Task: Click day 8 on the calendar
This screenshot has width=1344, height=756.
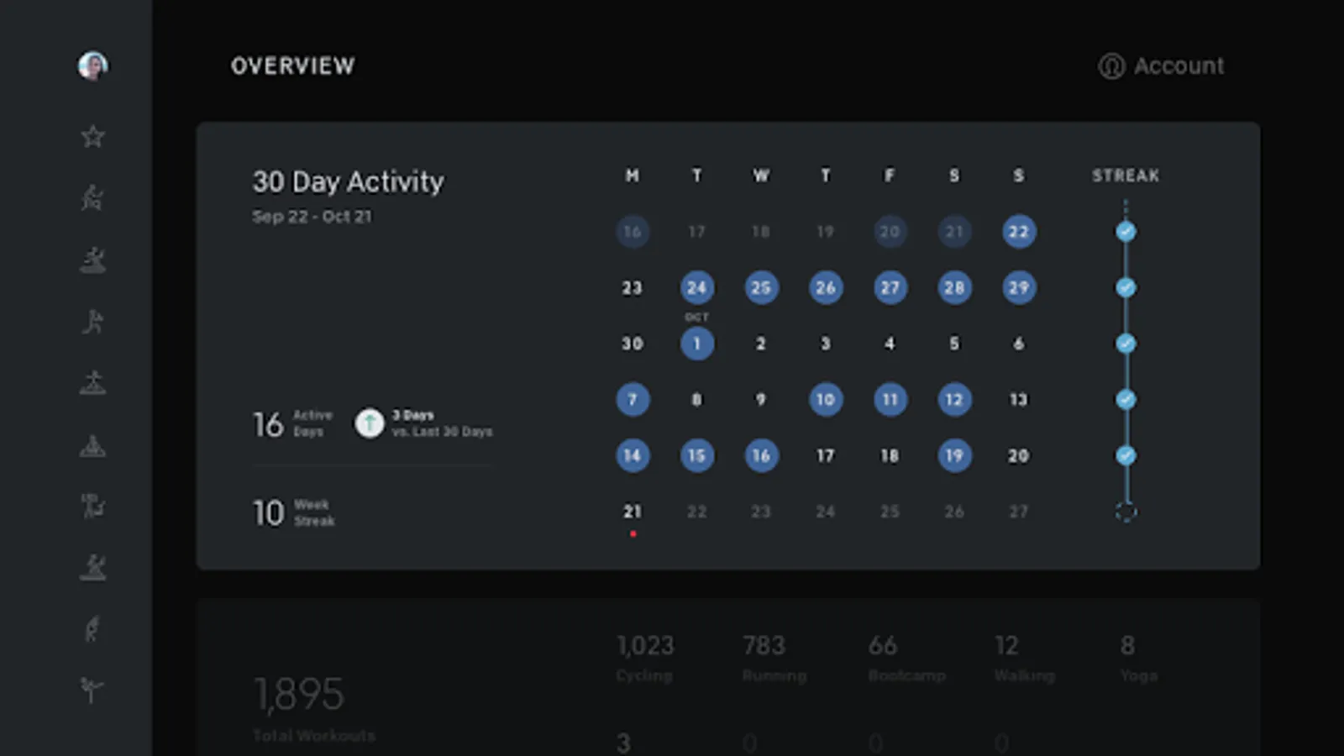Action: [697, 400]
